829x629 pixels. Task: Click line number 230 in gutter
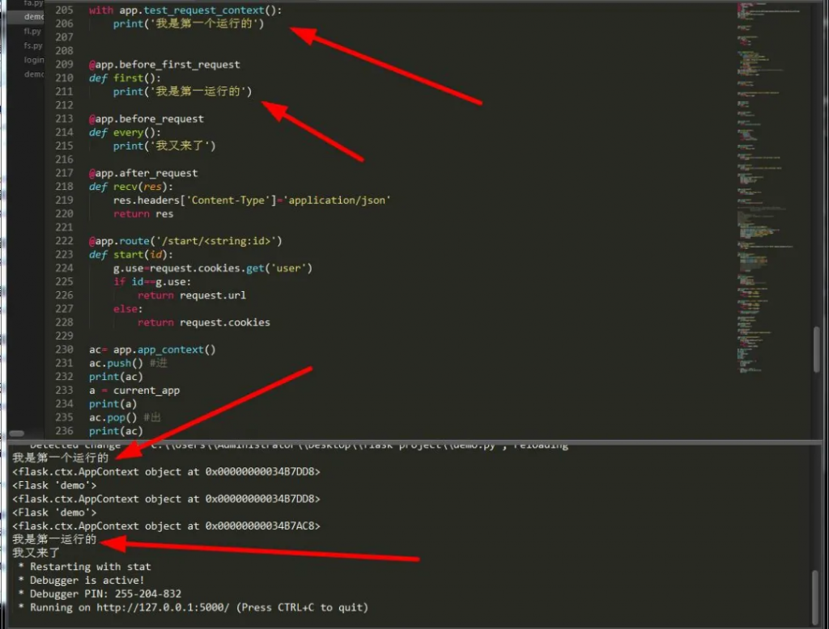[x=64, y=349]
